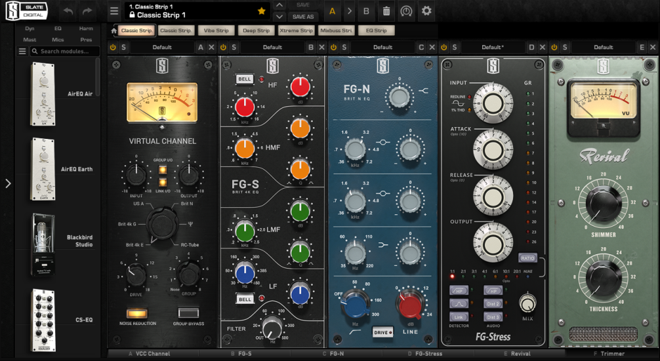
Task: Open the hamburger preset menu
Action: click(x=114, y=11)
